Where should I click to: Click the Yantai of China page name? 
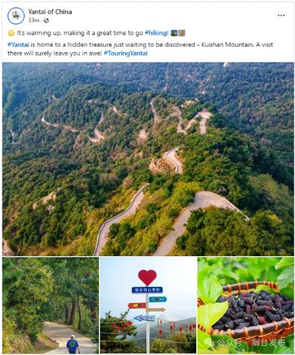50,12
